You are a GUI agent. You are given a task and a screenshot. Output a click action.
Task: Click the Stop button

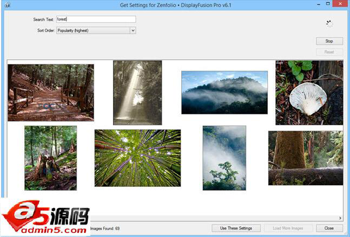[x=329, y=41]
